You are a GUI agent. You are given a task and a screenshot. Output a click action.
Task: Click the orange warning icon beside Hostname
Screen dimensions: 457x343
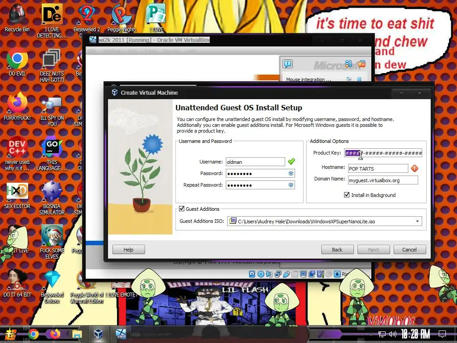pos(415,168)
